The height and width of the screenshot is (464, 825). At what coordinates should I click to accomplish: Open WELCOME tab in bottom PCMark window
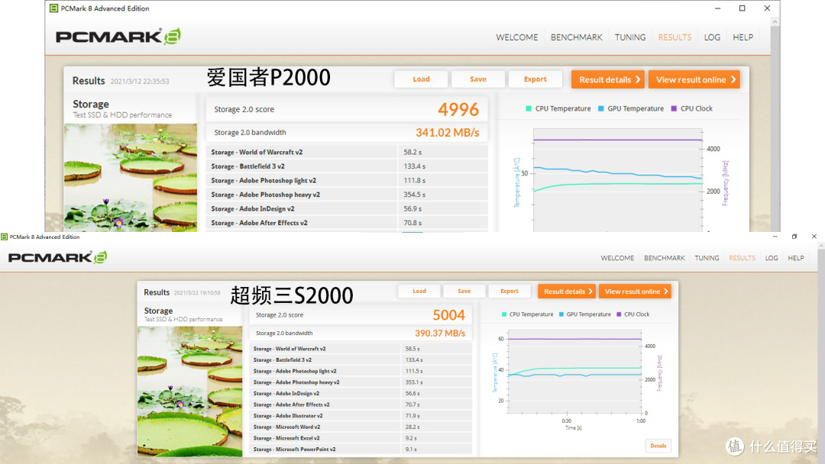pos(617,258)
